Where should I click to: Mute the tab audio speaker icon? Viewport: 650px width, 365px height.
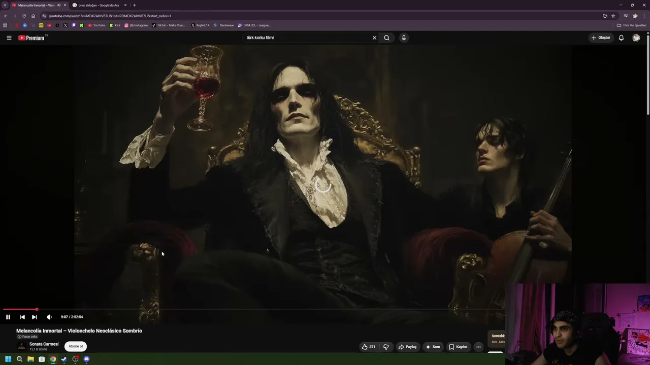[x=59, y=5]
